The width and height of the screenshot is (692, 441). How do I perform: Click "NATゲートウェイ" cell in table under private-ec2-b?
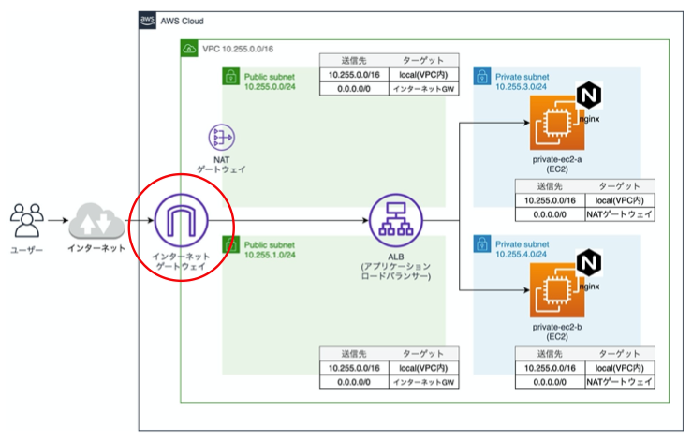[619, 382]
